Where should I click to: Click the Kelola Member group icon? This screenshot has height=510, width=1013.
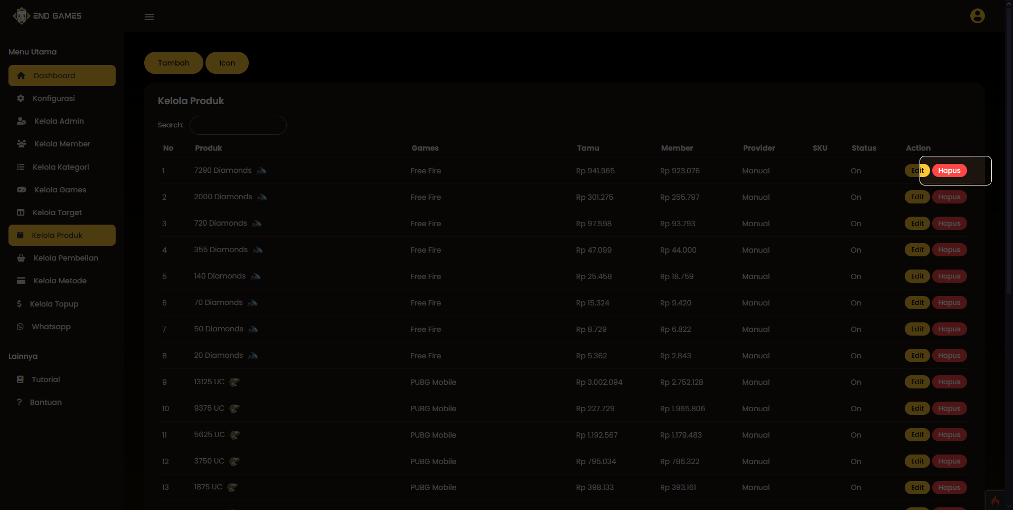click(x=21, y=144)
